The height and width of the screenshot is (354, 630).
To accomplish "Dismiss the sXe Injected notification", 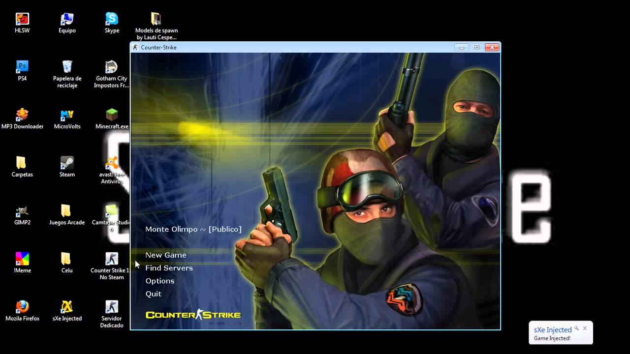I will point(585,328).
